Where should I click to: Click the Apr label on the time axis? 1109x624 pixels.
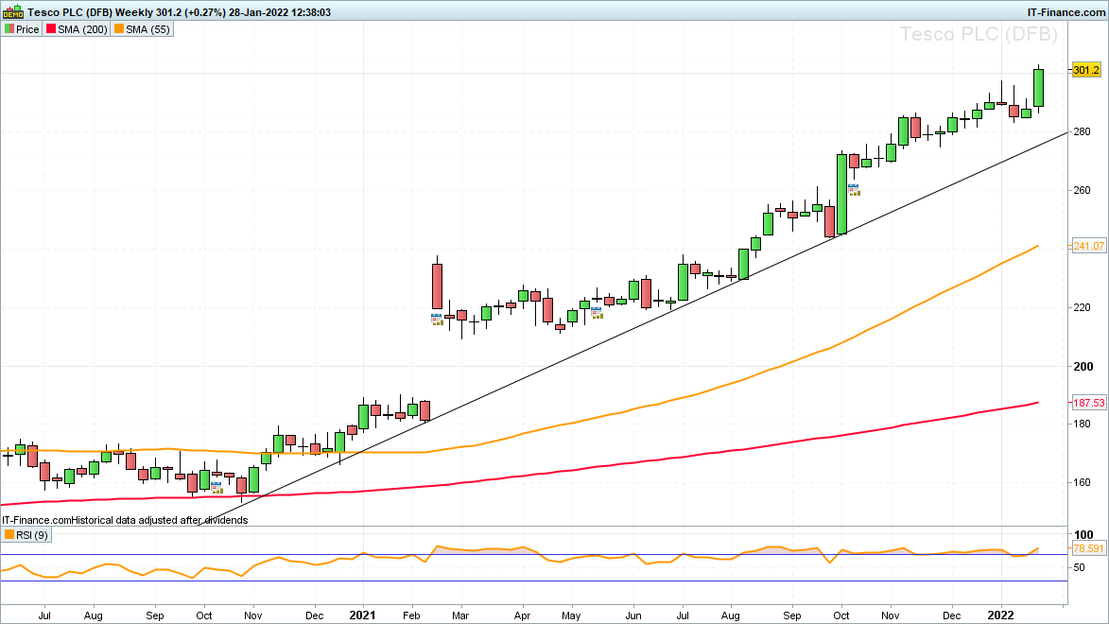coord(522,615)
